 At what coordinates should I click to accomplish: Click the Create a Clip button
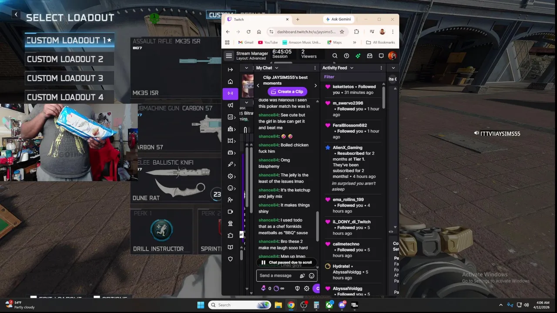(x=286, y=91)
